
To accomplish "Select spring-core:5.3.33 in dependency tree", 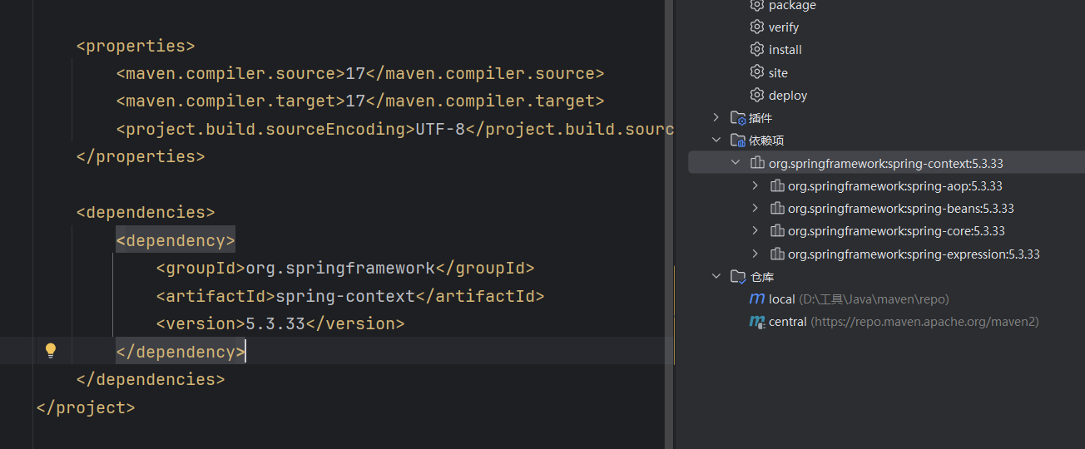I will point(896,231).
